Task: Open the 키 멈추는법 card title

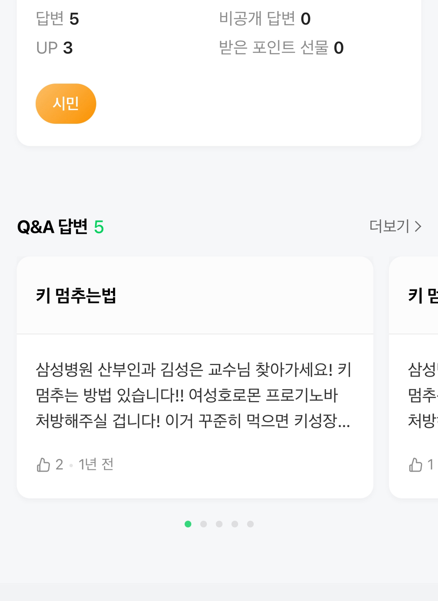Action: tap(76, 295)
